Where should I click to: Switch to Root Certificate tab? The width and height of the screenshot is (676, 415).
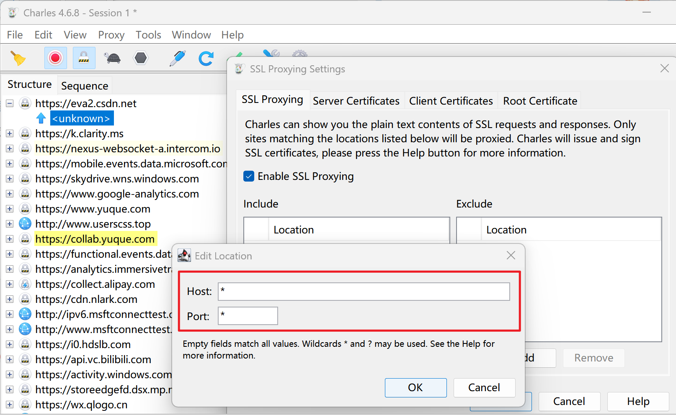coord(540,101)
